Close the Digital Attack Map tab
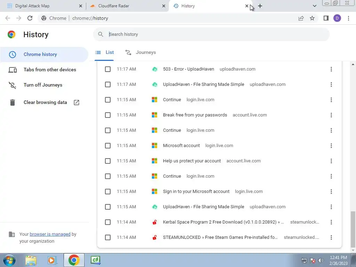356x267 pixels. click(x=81, y=6)
